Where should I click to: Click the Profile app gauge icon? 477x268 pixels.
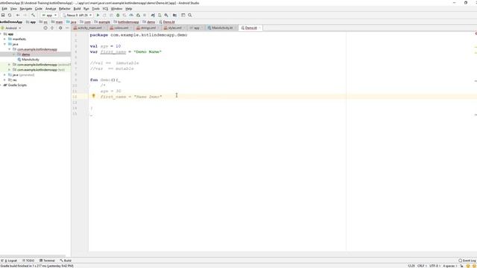pyautogui.click(x=131, y=15)
